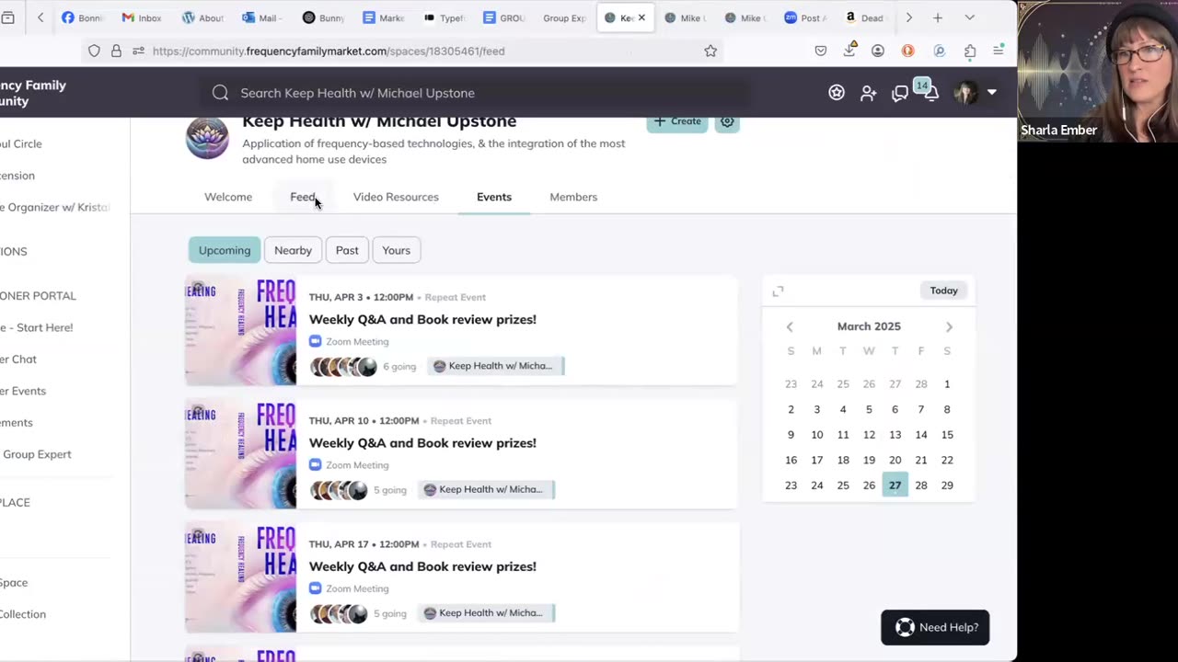Select the Past events filter
1178x662 pixels.
point(347,250)
